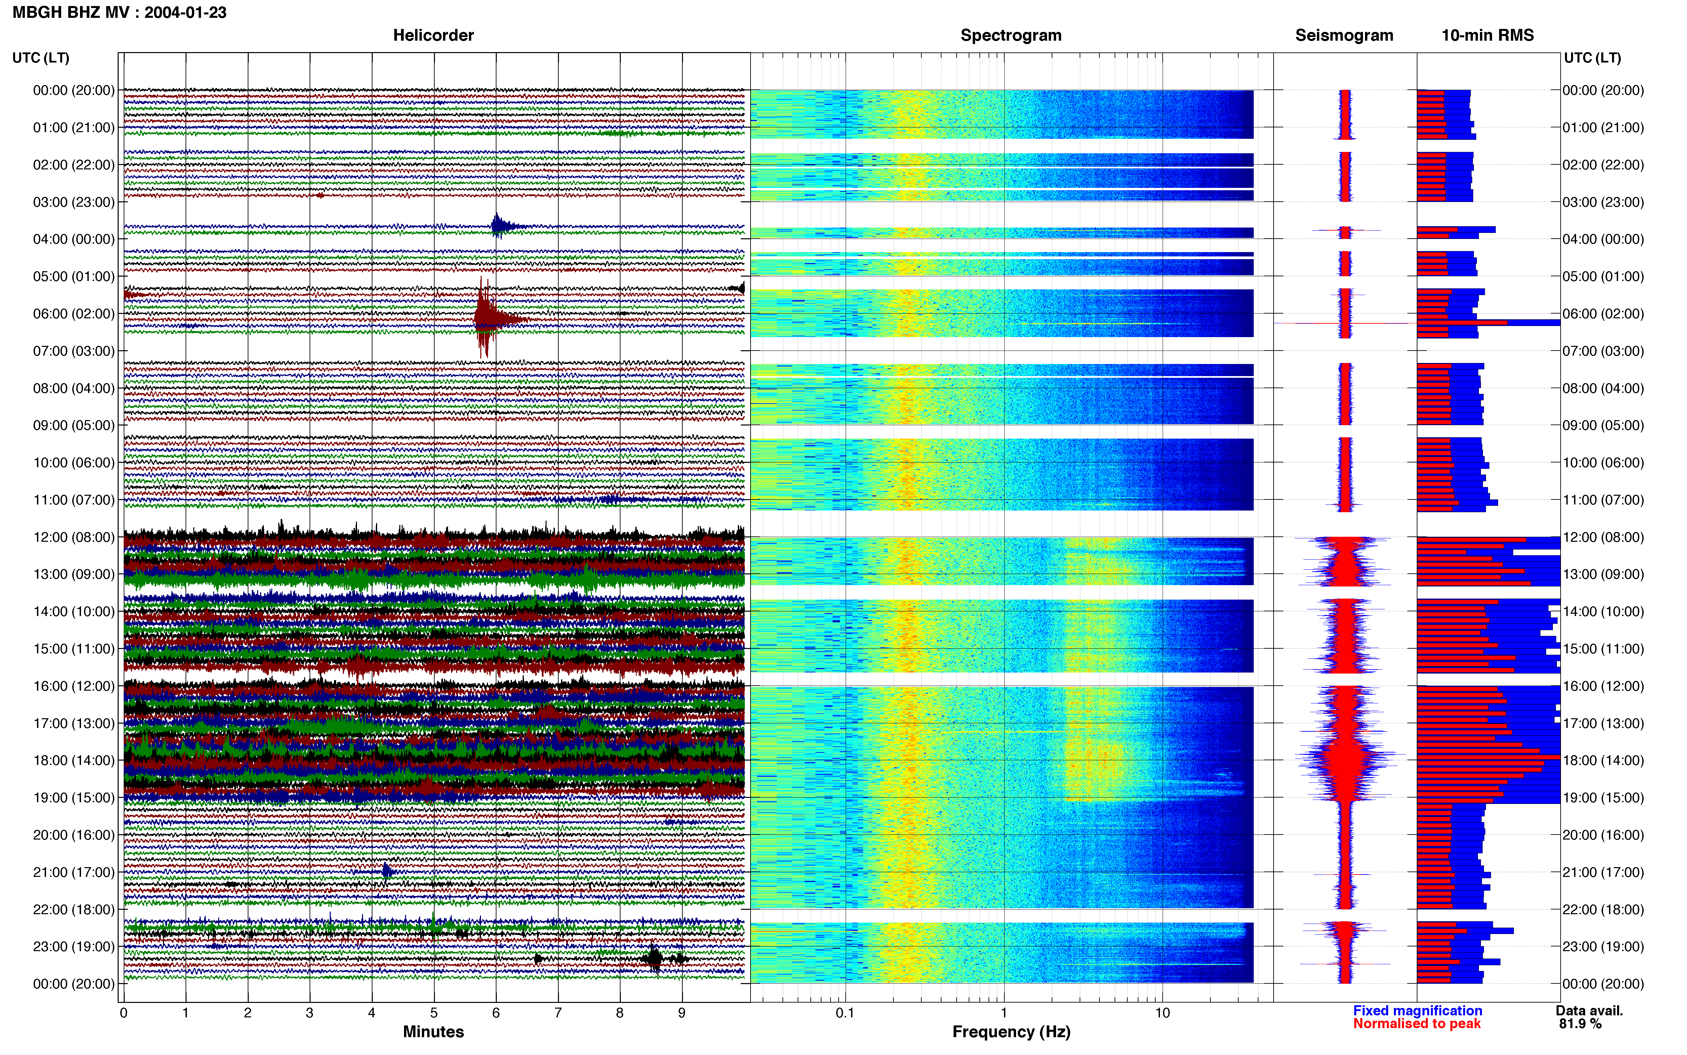Click left time label "13:00 (09:00)"
The width and height of the screenshot is (1687, 1055).
[x=74, y=574]
